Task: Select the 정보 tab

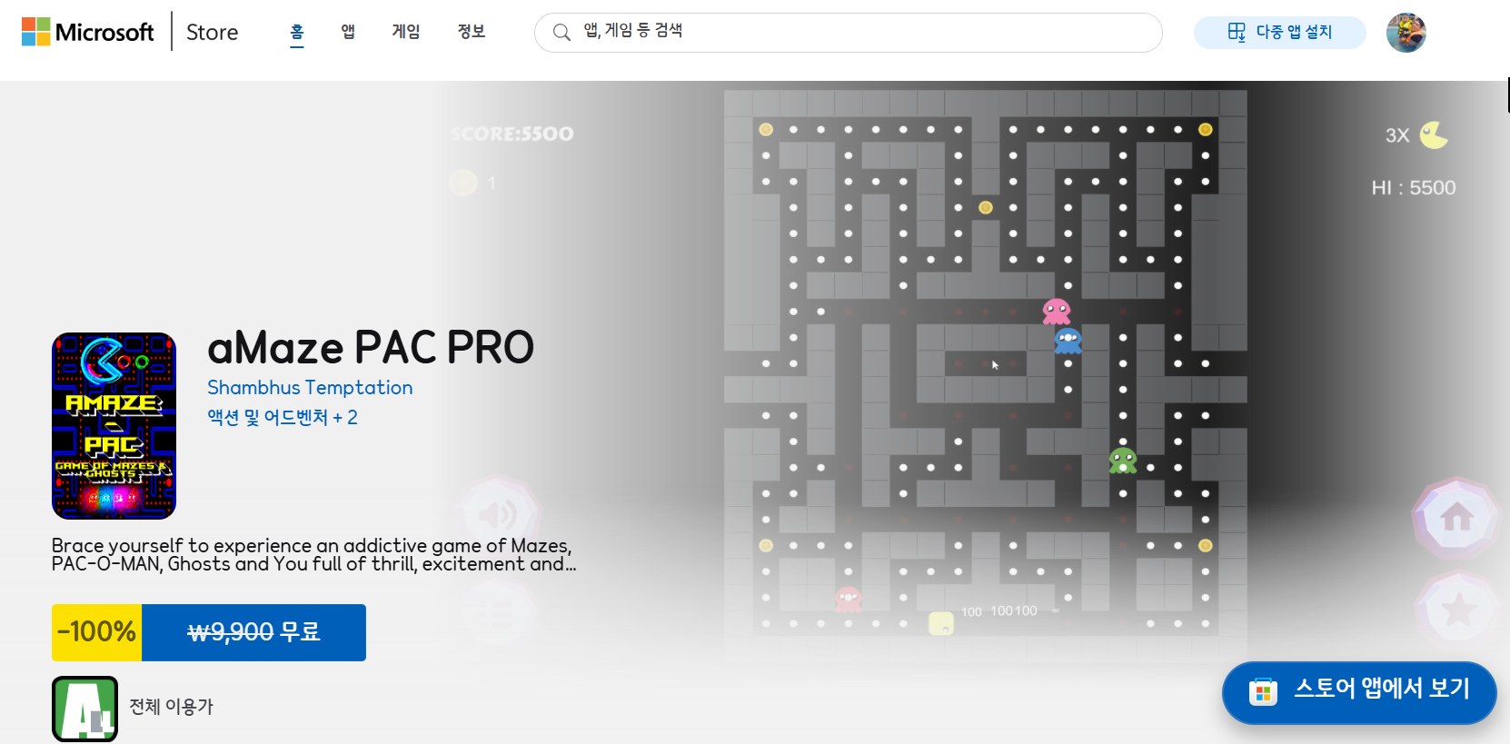Action: pyautogui.click(x=471, y=32)
